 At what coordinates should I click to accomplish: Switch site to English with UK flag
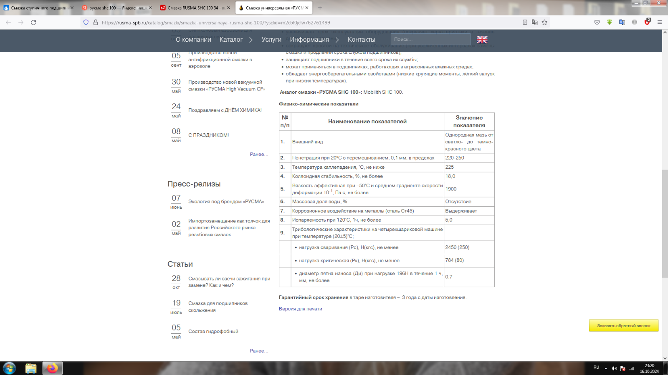pyautogui.click(x=482, y=40)
